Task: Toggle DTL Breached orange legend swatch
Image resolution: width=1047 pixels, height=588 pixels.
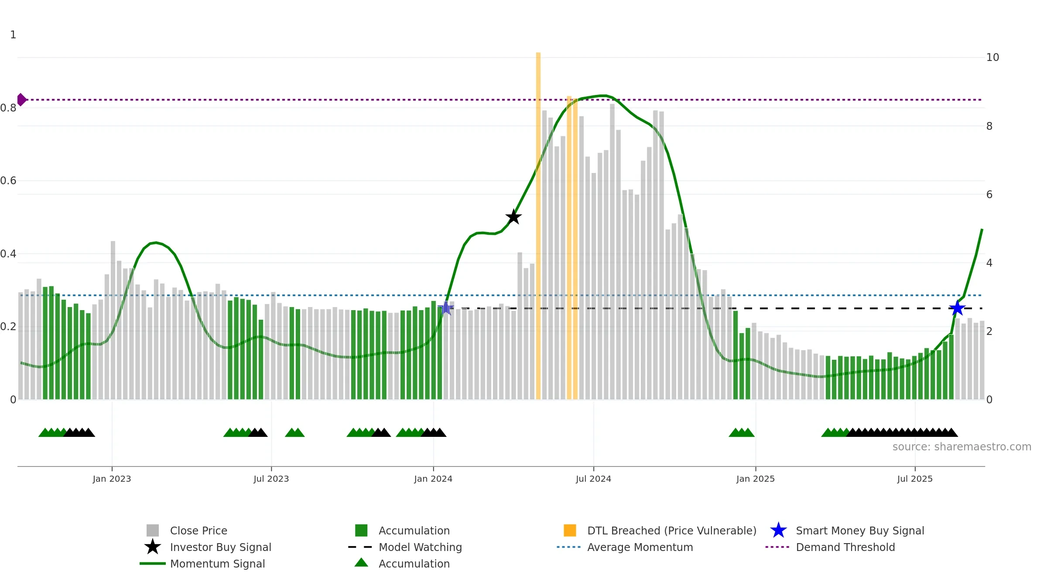Action: click(570, 531)
